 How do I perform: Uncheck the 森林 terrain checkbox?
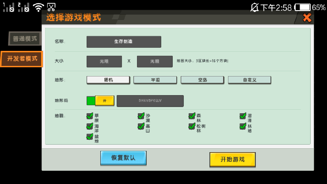coord(192,116)
